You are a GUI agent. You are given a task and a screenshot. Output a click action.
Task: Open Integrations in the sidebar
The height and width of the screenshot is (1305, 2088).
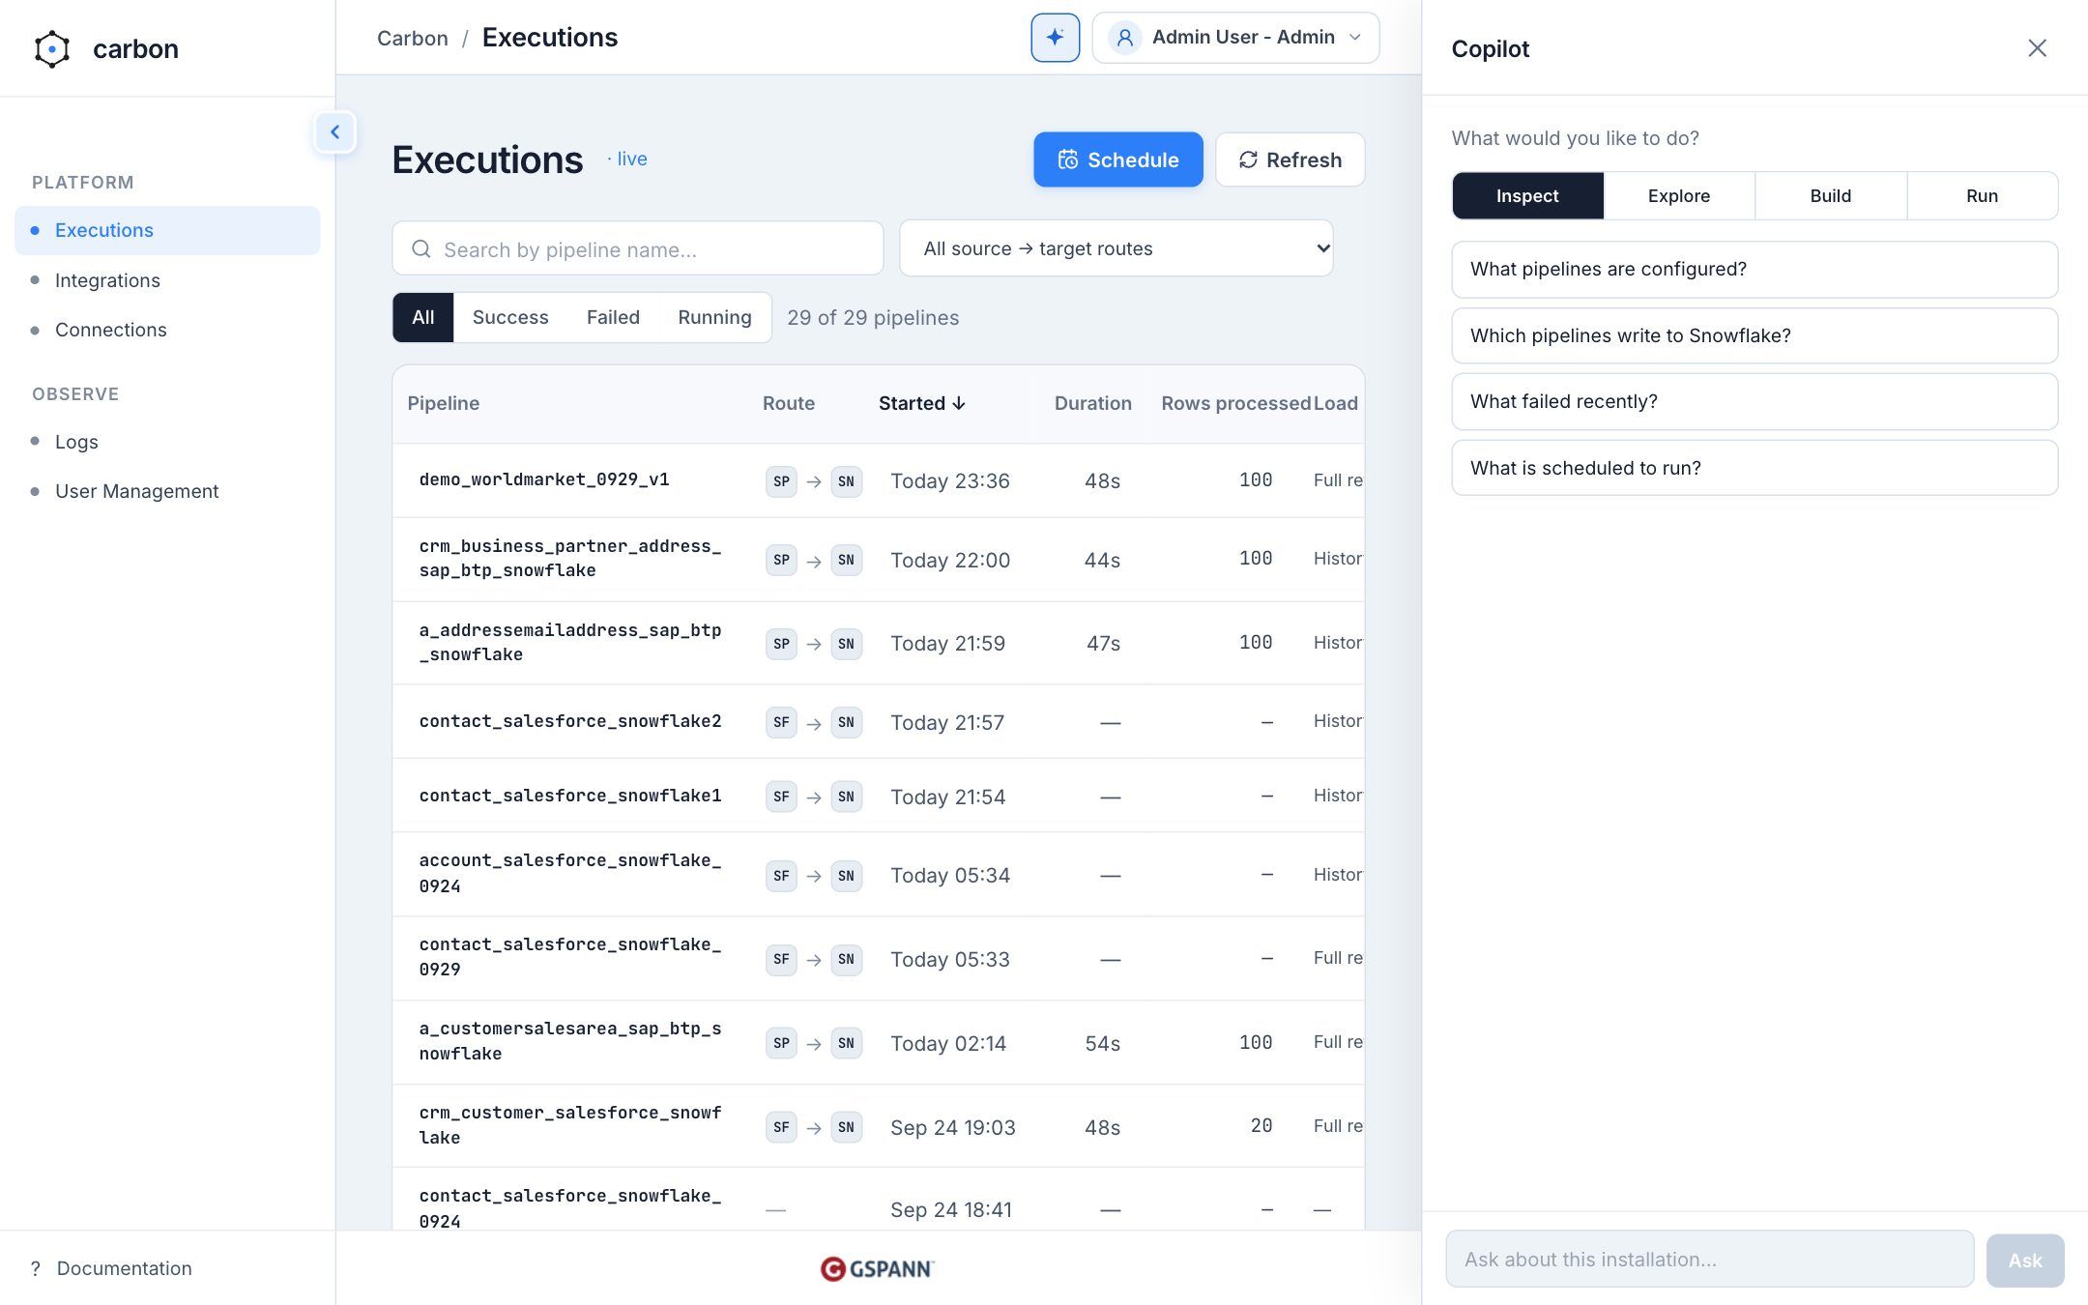[x=167, y=280]
